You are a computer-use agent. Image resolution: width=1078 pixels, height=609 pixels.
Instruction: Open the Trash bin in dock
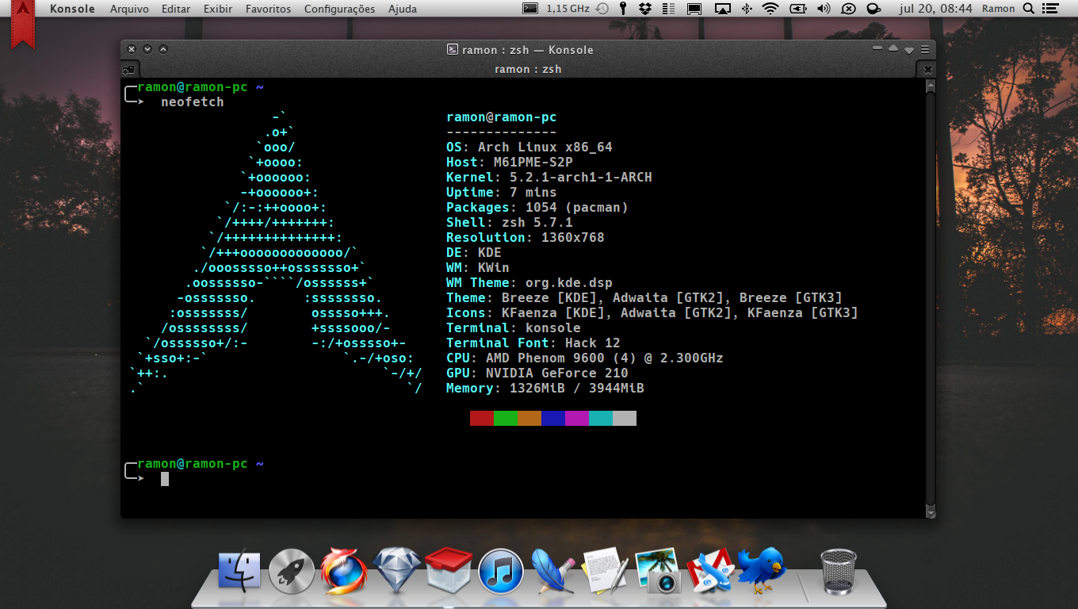[839, 572]
